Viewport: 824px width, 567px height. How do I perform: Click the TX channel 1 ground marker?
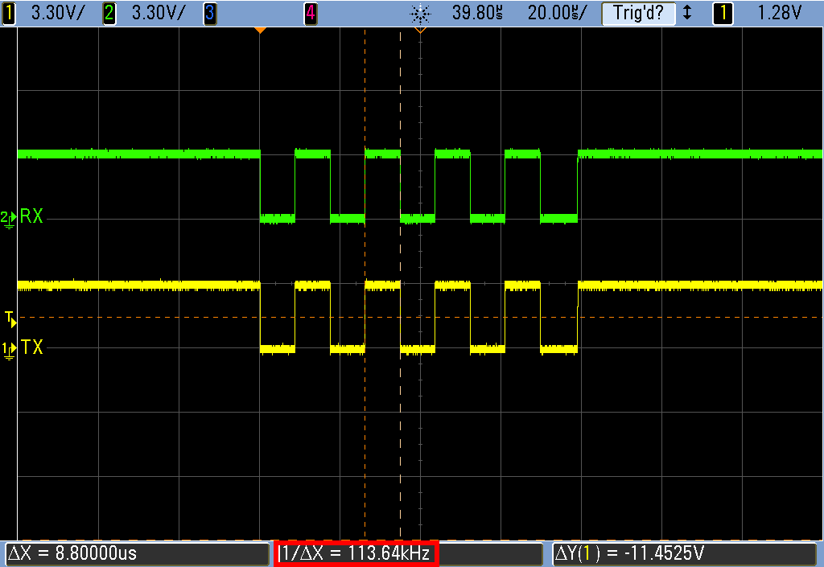pos(8,348)
